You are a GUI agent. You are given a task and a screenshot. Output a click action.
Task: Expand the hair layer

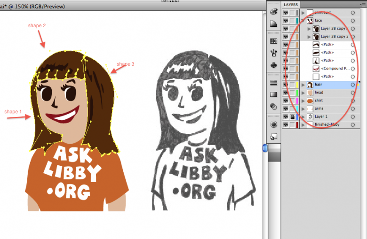click(303, 85)
